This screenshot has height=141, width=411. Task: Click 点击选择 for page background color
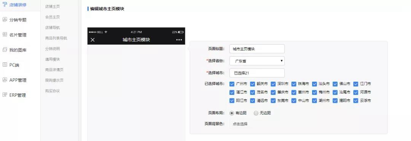tap(240, 124)
